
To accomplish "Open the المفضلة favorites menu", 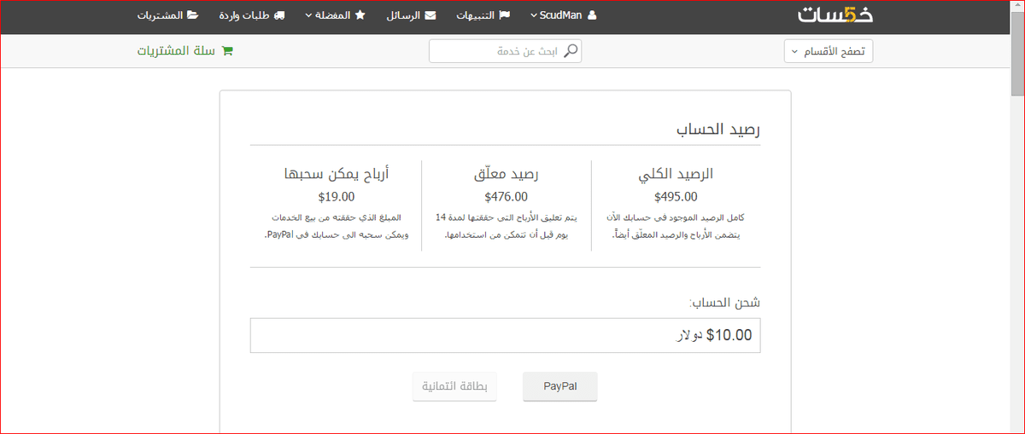I will click(x=335, y=15).
